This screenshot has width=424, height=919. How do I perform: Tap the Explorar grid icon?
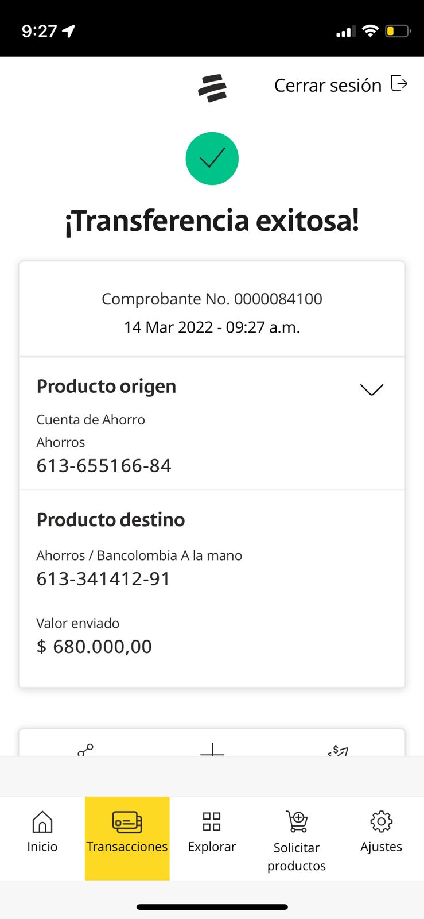pos(212,822)
